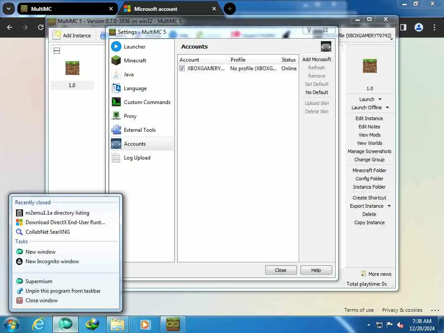Image resolution: width=444 pixels, height=333 pixels.
Task: Open m2emu1.1a directory listing from jump list
Action: [x=66, y=213]
